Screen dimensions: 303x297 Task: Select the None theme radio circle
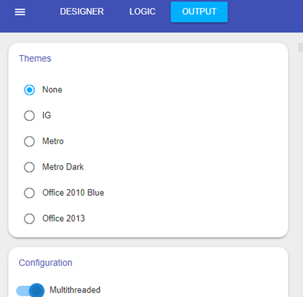[x=30, y=90]
